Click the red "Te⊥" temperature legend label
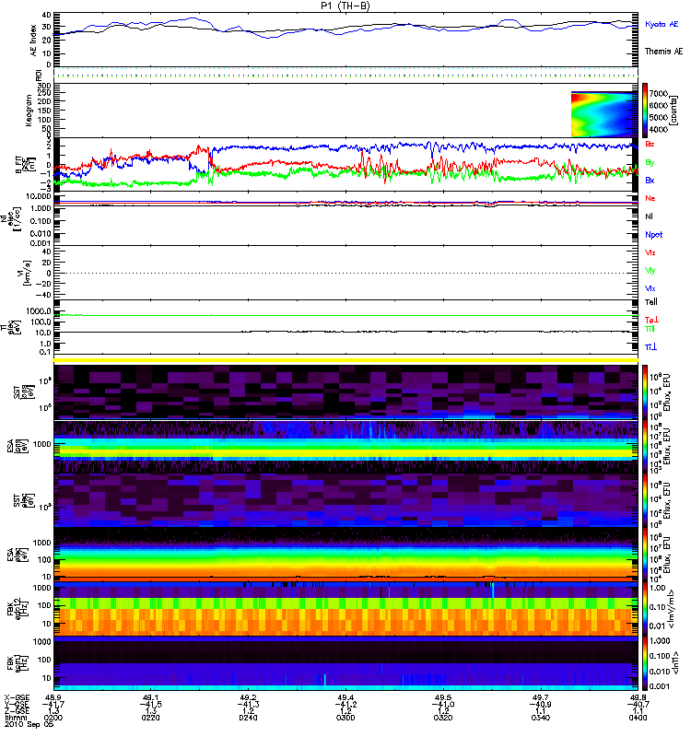The height and width of the screenshot is (737, 691). (651, 320)
